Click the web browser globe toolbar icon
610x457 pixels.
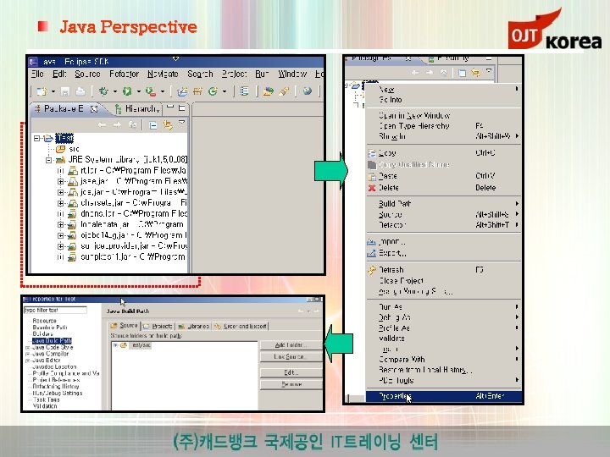point(308,91)
